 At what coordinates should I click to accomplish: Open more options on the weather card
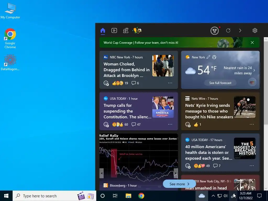point(252,57)
